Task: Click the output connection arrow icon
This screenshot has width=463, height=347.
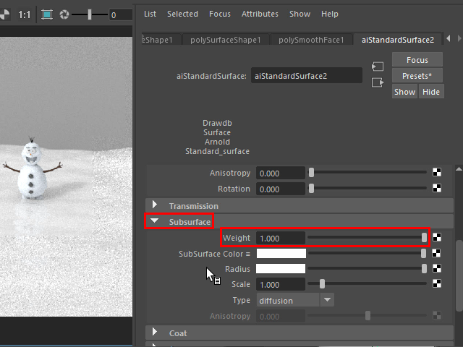Action: click(377, 82)
